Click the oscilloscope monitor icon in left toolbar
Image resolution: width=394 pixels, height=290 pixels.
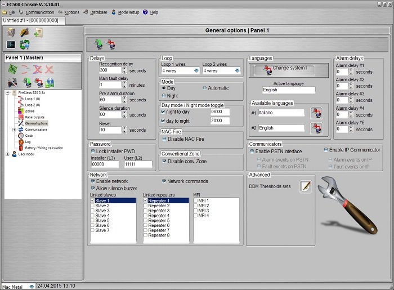11,44
